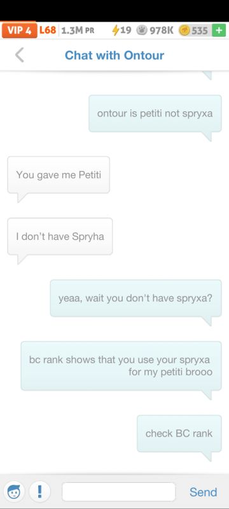Select the 'check BC rank' message bubble

click(179, 433)
